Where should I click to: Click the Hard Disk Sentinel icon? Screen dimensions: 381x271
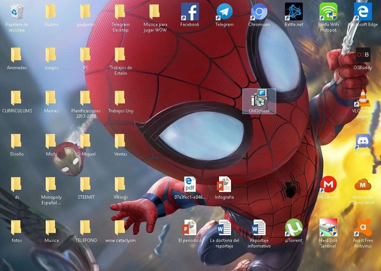click(x=328, y=228)
